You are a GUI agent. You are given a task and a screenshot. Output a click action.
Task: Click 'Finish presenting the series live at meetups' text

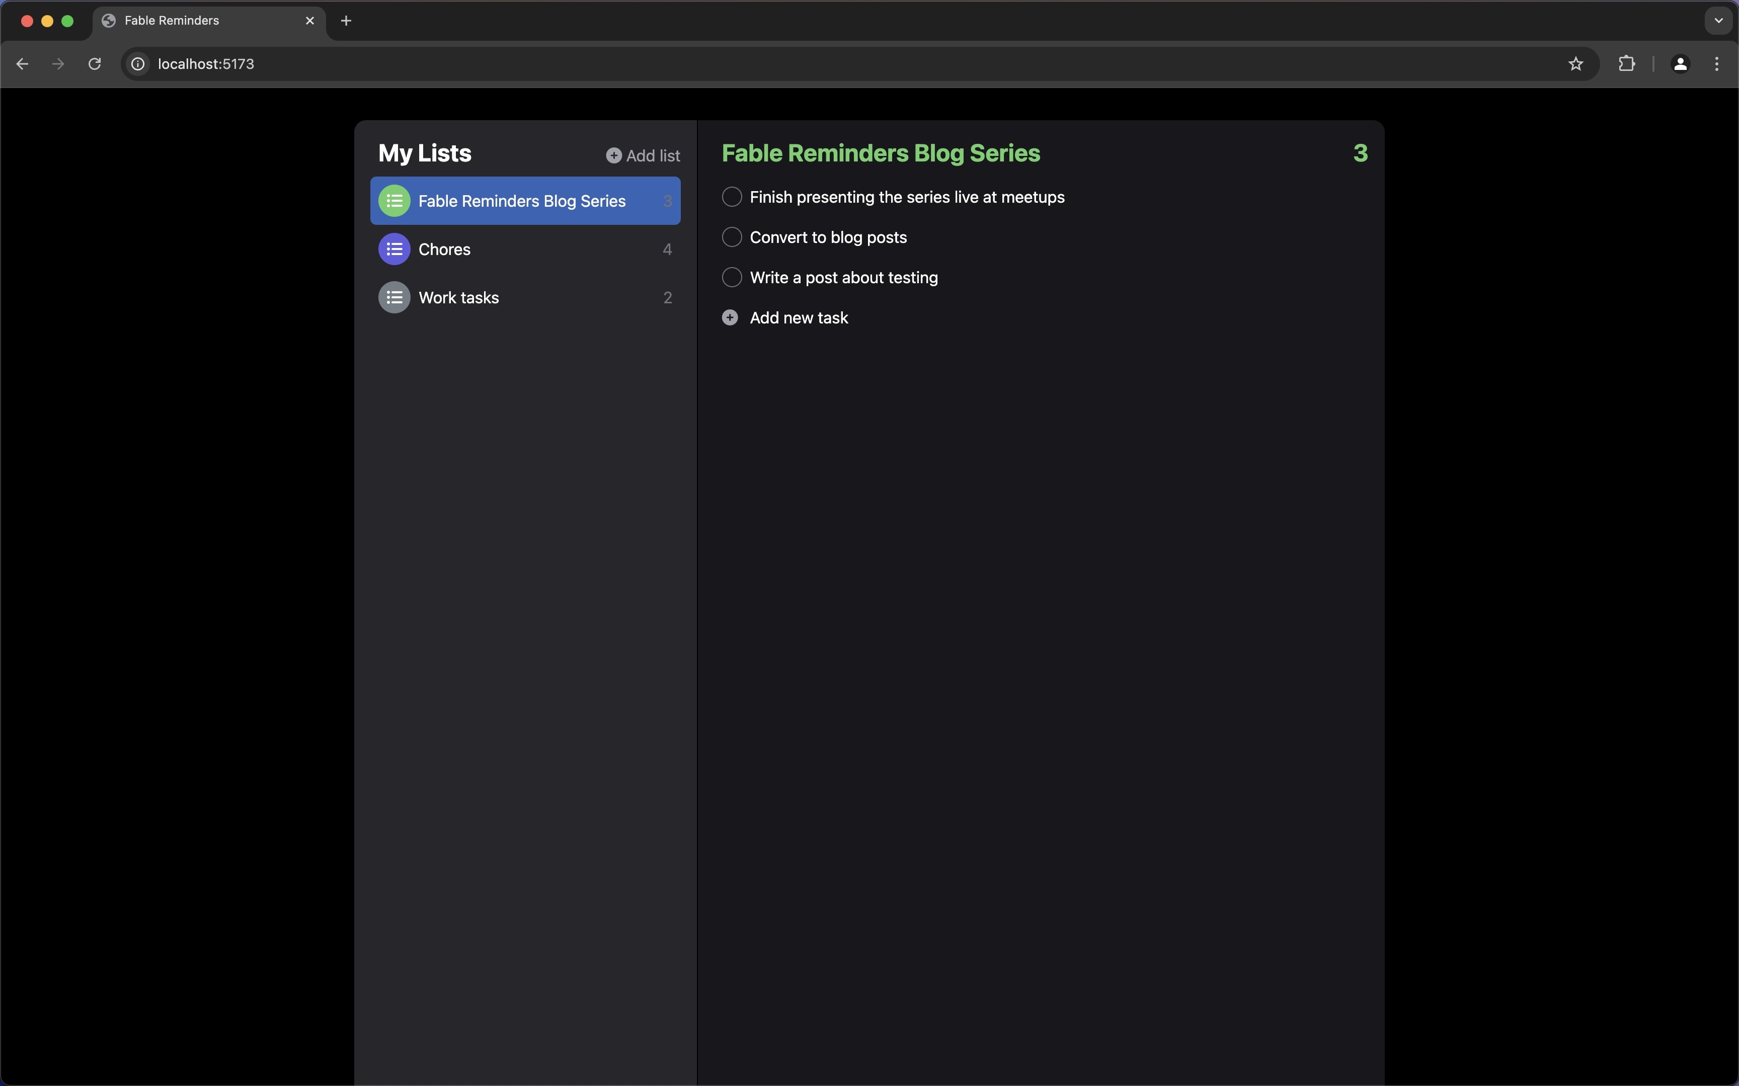(907, 197)
